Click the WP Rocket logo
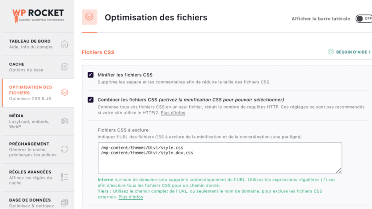Viewport: 372px width, 209px height. click(x=38, y=15)
